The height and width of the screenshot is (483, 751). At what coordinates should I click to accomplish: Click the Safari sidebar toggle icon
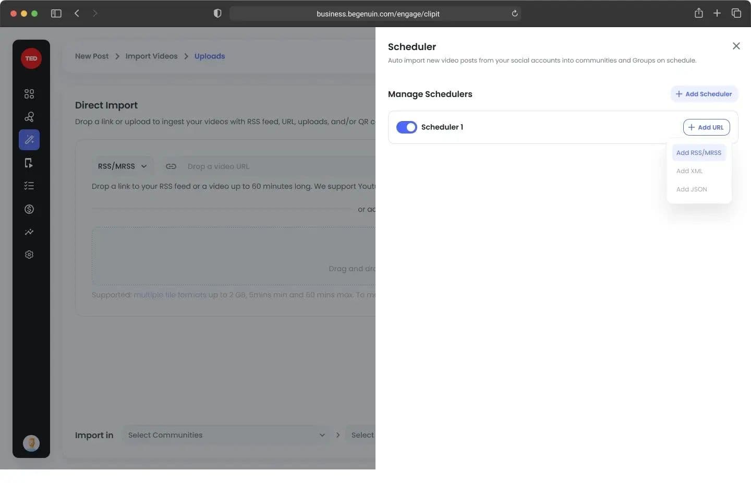pos(56,14)
